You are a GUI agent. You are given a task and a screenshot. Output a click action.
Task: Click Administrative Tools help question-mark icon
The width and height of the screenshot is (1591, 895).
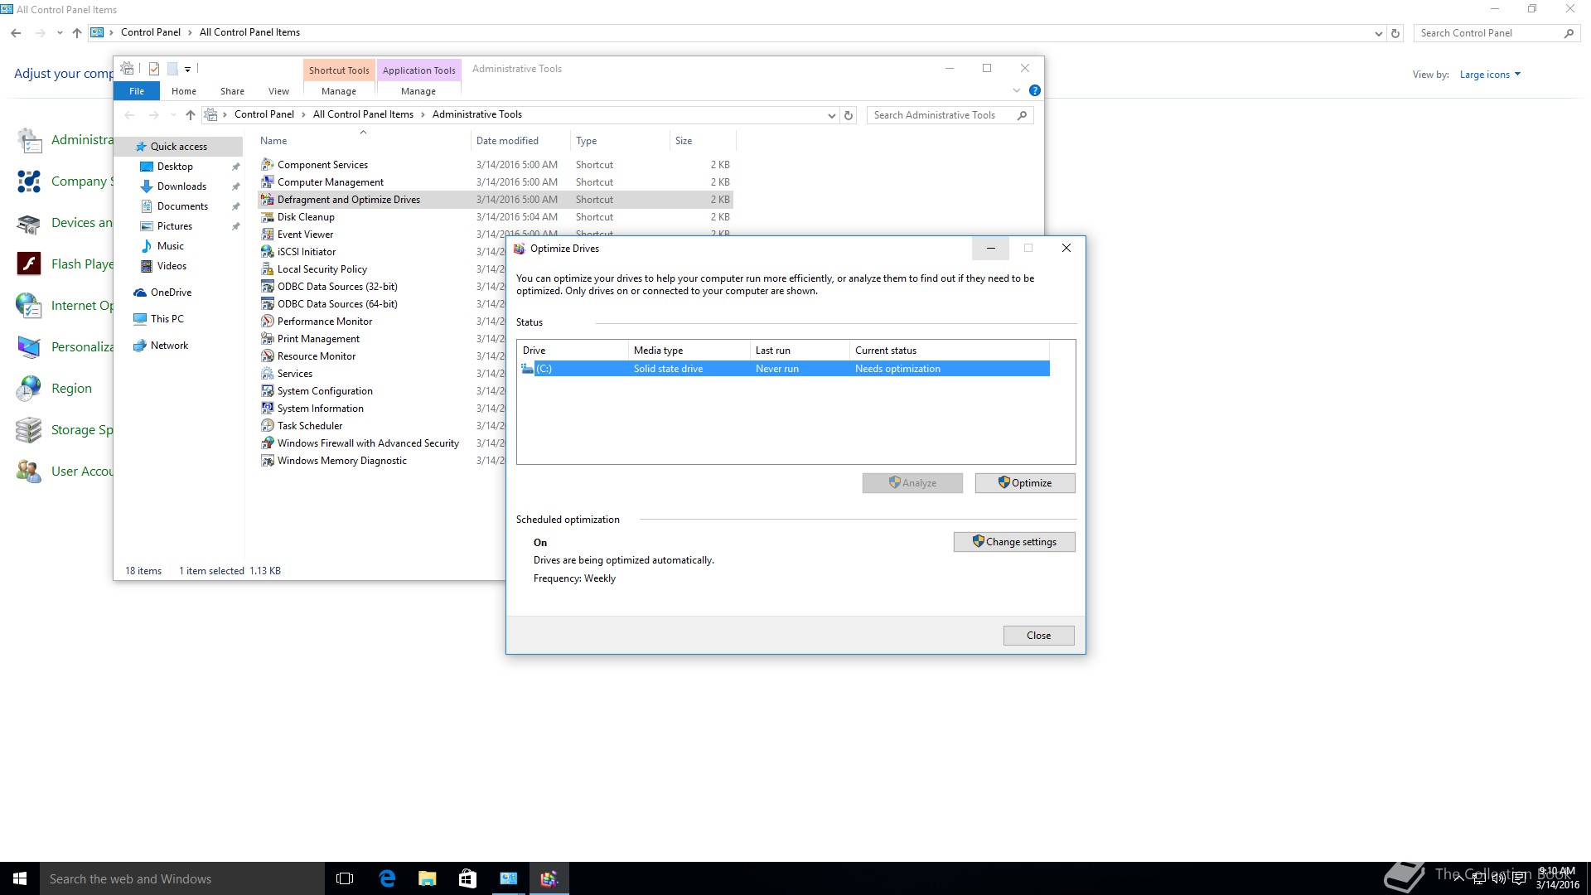click(x=1034, y=90)
